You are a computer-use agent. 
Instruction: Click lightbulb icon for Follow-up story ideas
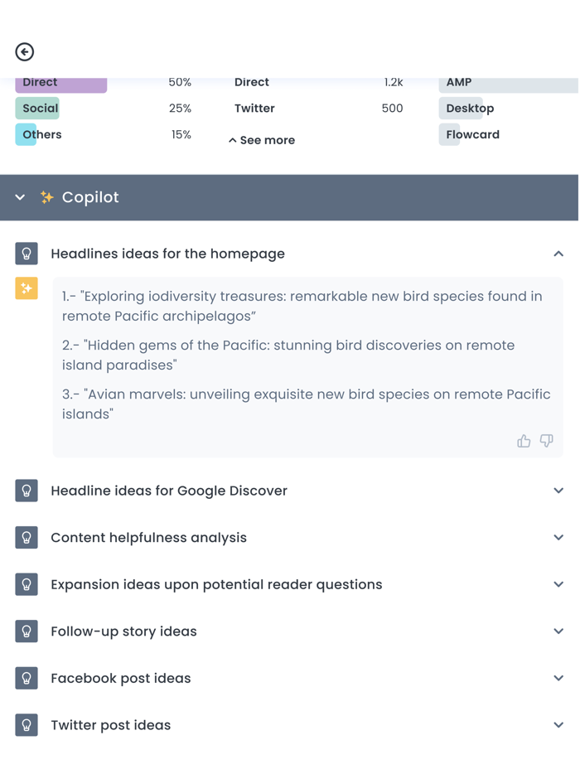coord(27,631)
